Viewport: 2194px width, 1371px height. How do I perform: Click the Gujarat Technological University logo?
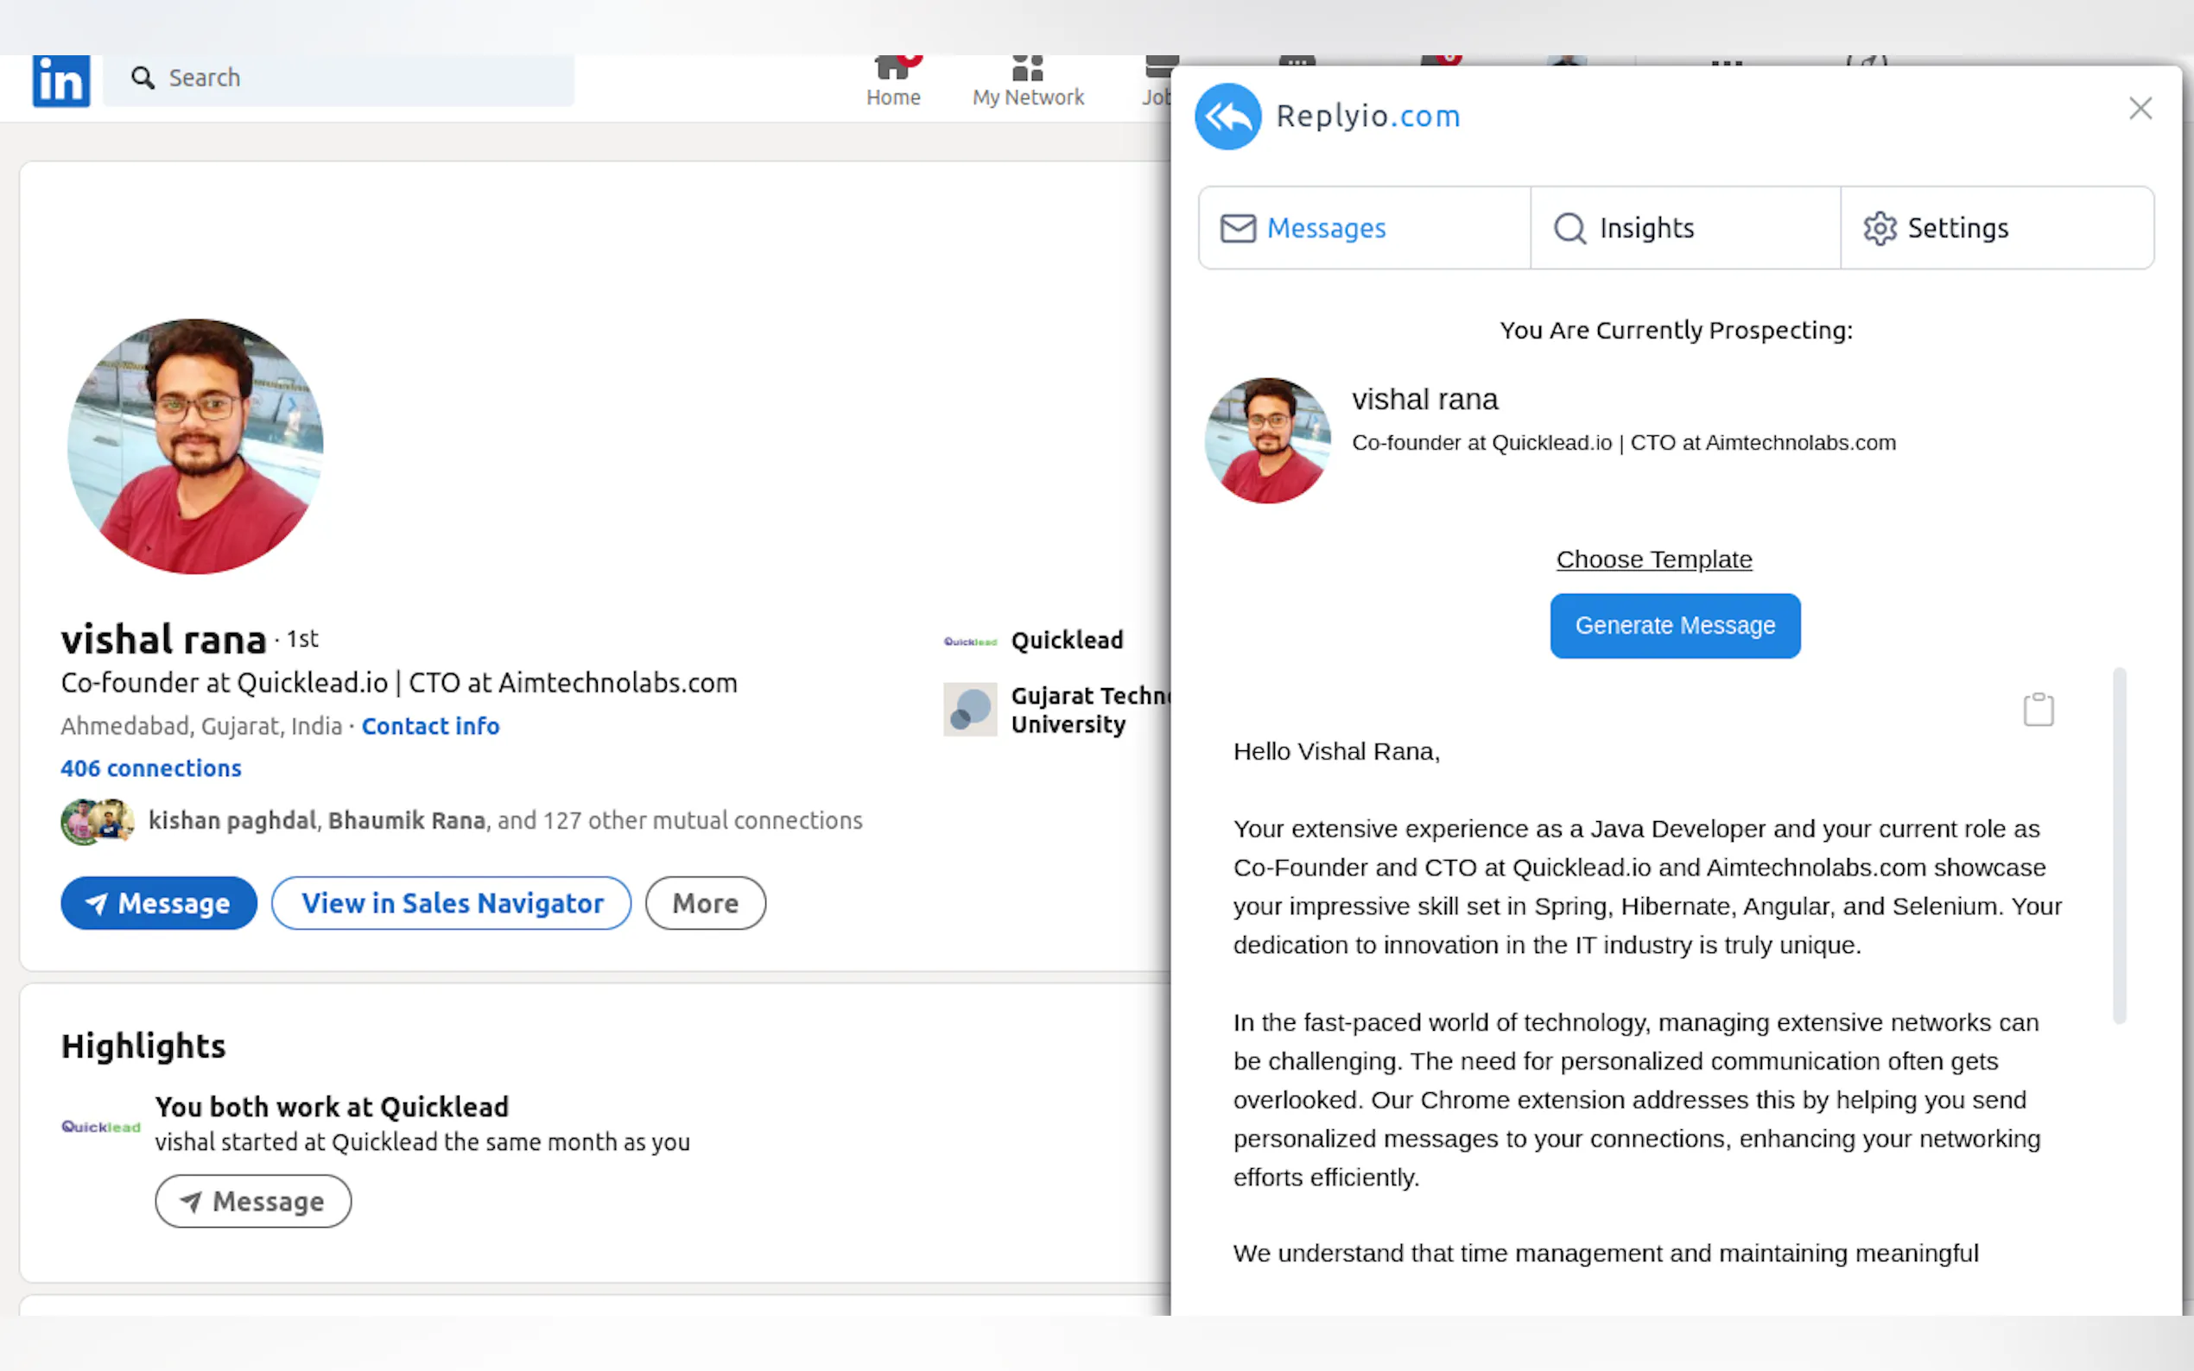[x=969, y=709]
